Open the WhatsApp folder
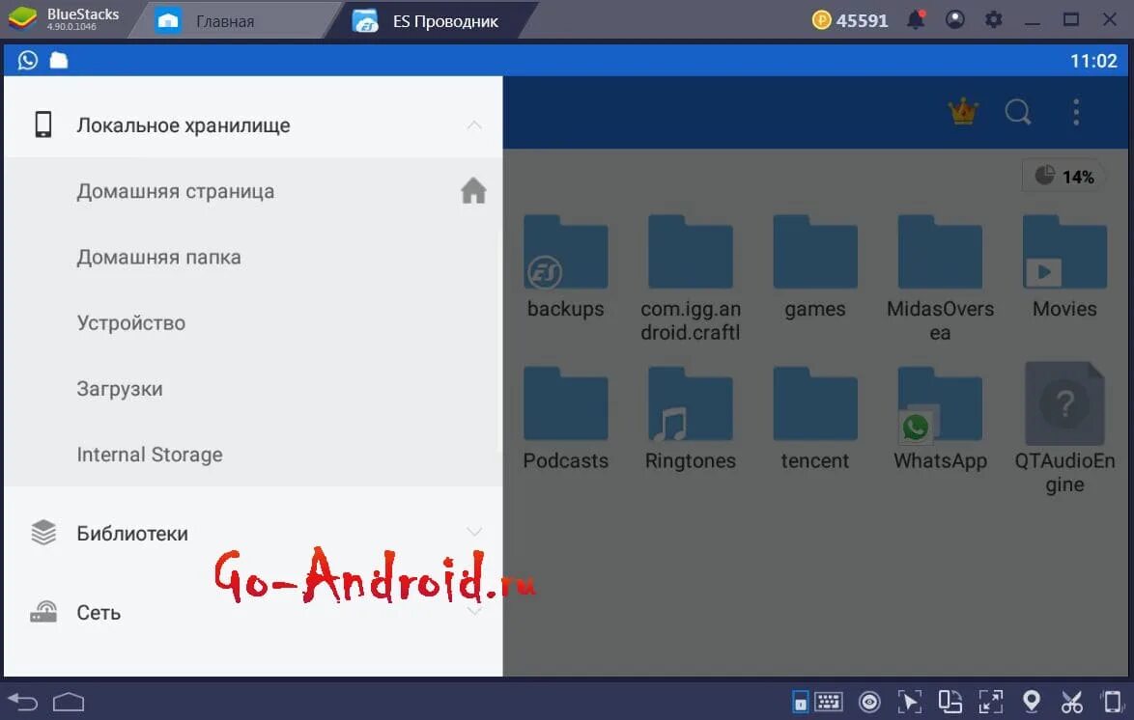 pyautogui.click(x=940, y=419)
